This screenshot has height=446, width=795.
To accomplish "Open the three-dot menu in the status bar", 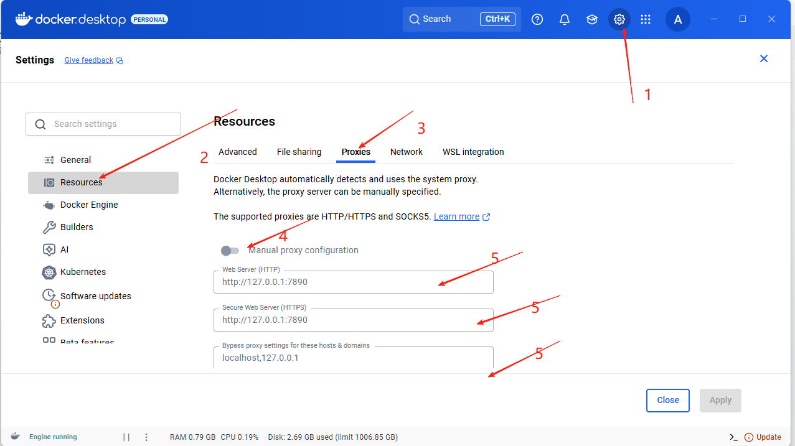I will pyautogui.click(x=146, y=437).
